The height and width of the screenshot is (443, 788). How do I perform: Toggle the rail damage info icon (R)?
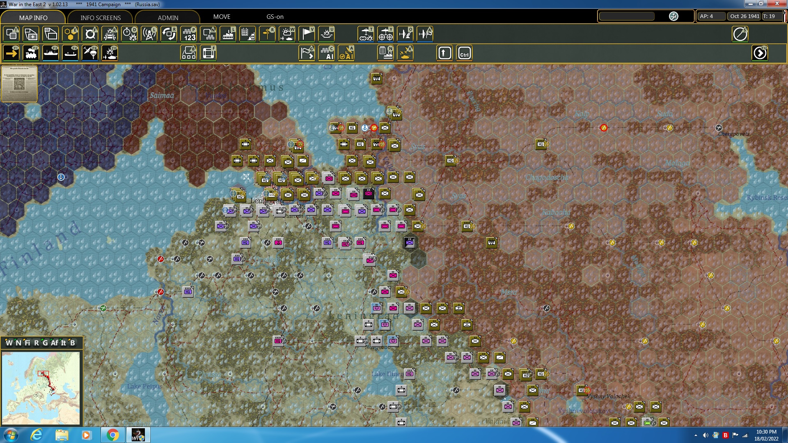pyautogui.click(x=110, y=34)
